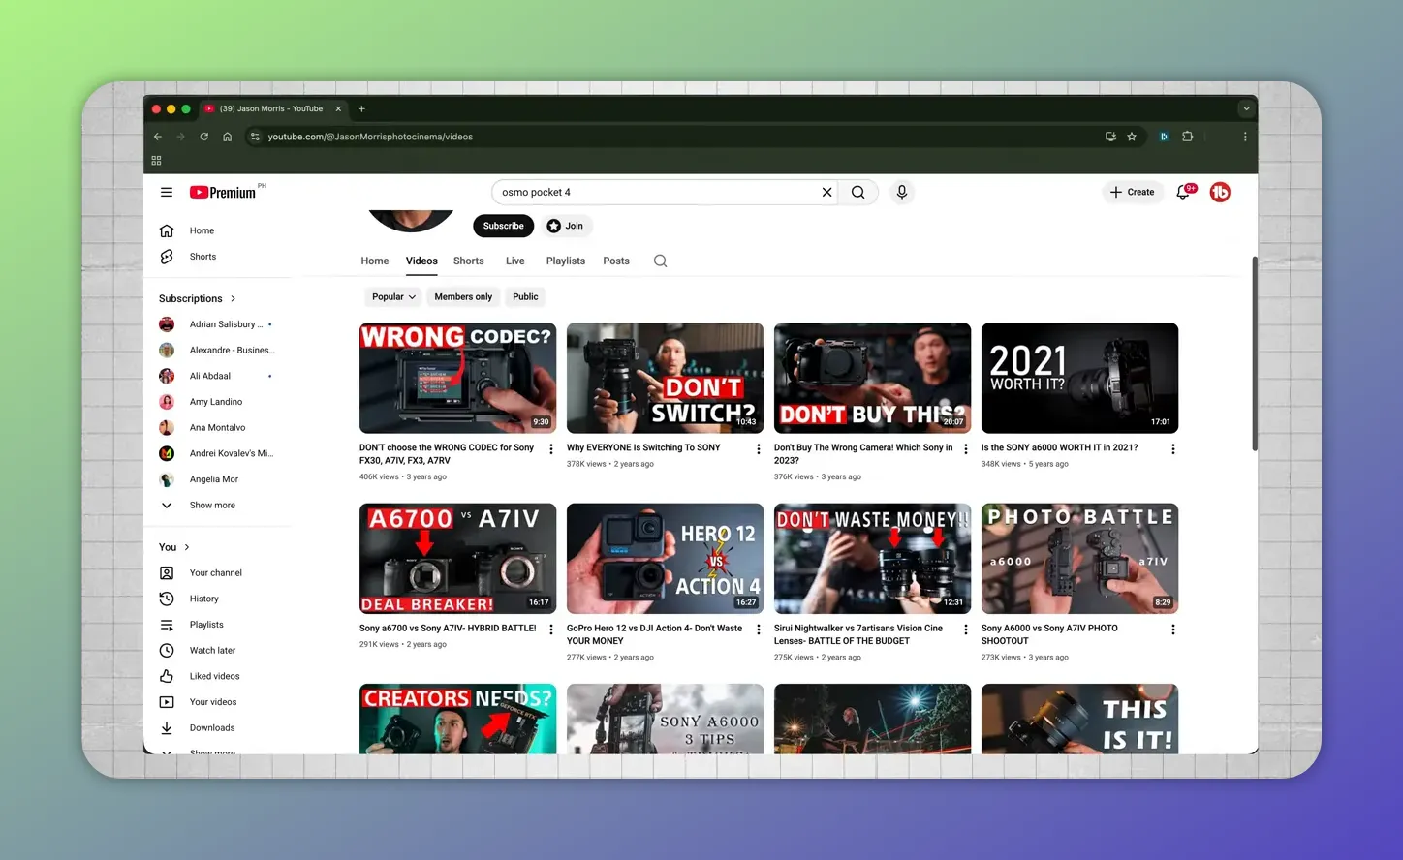Click the Create button
Screen dimensions: 1403x860
(x=1132, y=192)
